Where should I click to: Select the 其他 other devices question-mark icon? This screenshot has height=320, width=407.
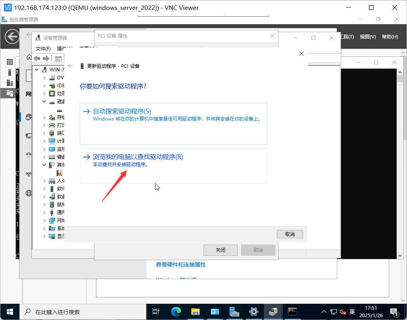52,165
